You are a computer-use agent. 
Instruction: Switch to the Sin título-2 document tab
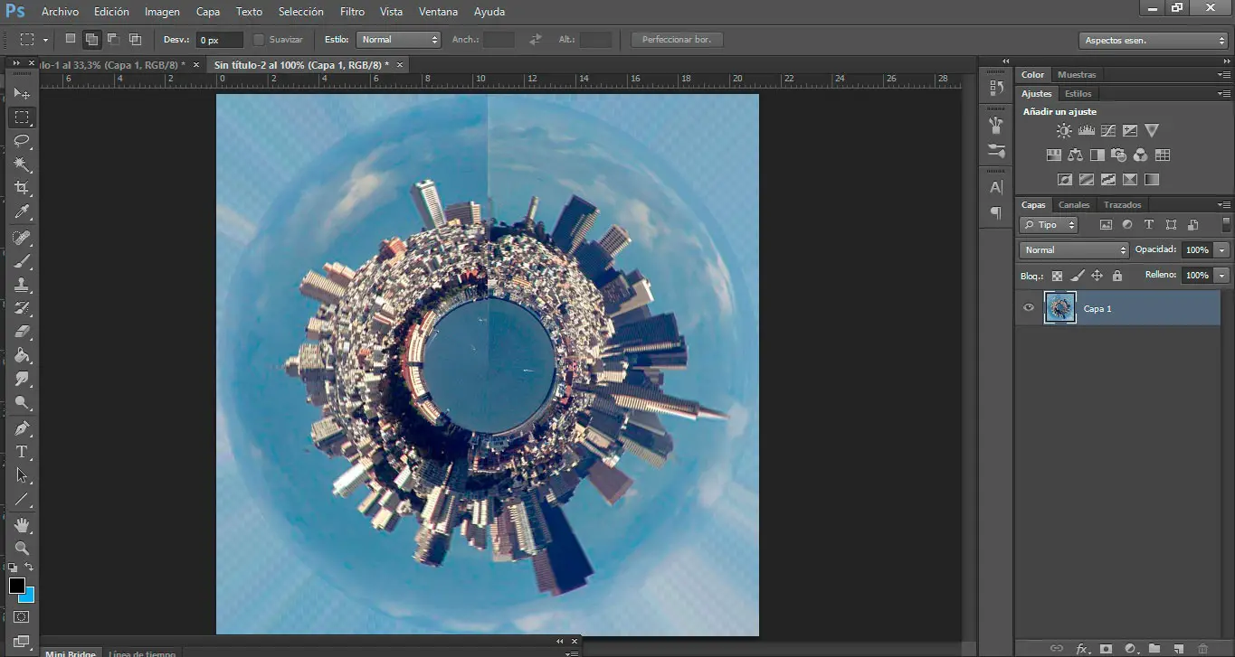[301, 65]
